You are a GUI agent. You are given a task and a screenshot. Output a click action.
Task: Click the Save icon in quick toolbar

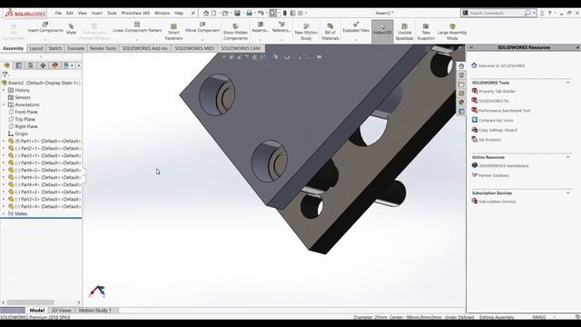tap(237, 13)
